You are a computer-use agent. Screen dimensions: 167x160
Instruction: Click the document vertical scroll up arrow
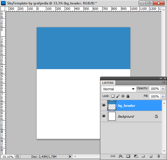click(x=164, y=10)
